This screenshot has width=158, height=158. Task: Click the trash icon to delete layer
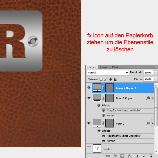click(x=151, y=156)
